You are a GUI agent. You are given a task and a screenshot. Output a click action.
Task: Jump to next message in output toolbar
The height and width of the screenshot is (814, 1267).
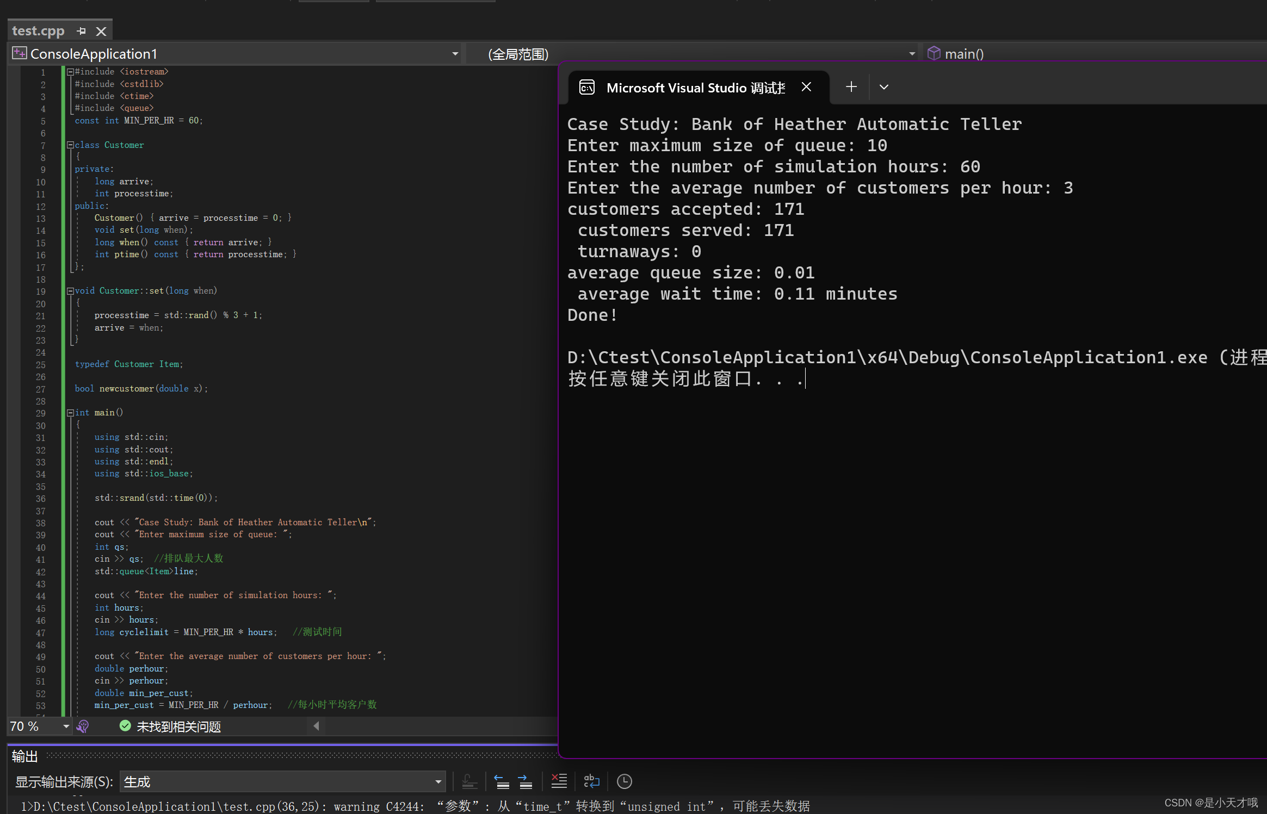click(x=526, y=781)
